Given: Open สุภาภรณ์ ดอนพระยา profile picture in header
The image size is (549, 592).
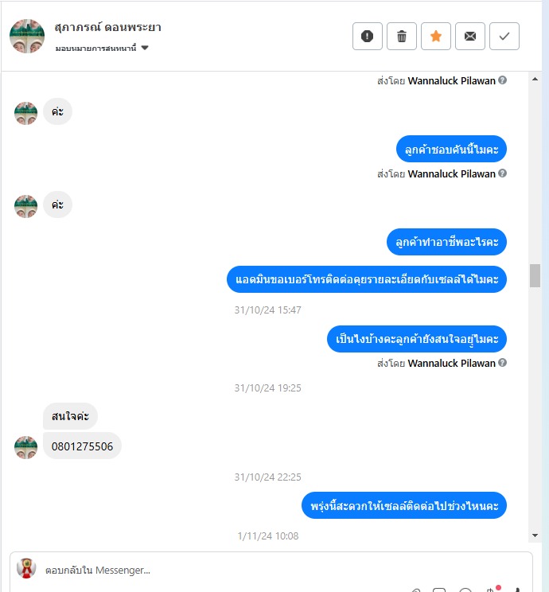Looking at the screenshot, I should point(27,37).
